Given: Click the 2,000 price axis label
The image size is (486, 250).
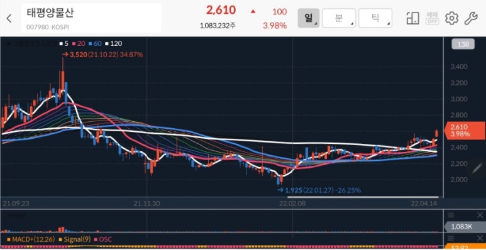Looking at the screenshot, I should click(459, 180).
